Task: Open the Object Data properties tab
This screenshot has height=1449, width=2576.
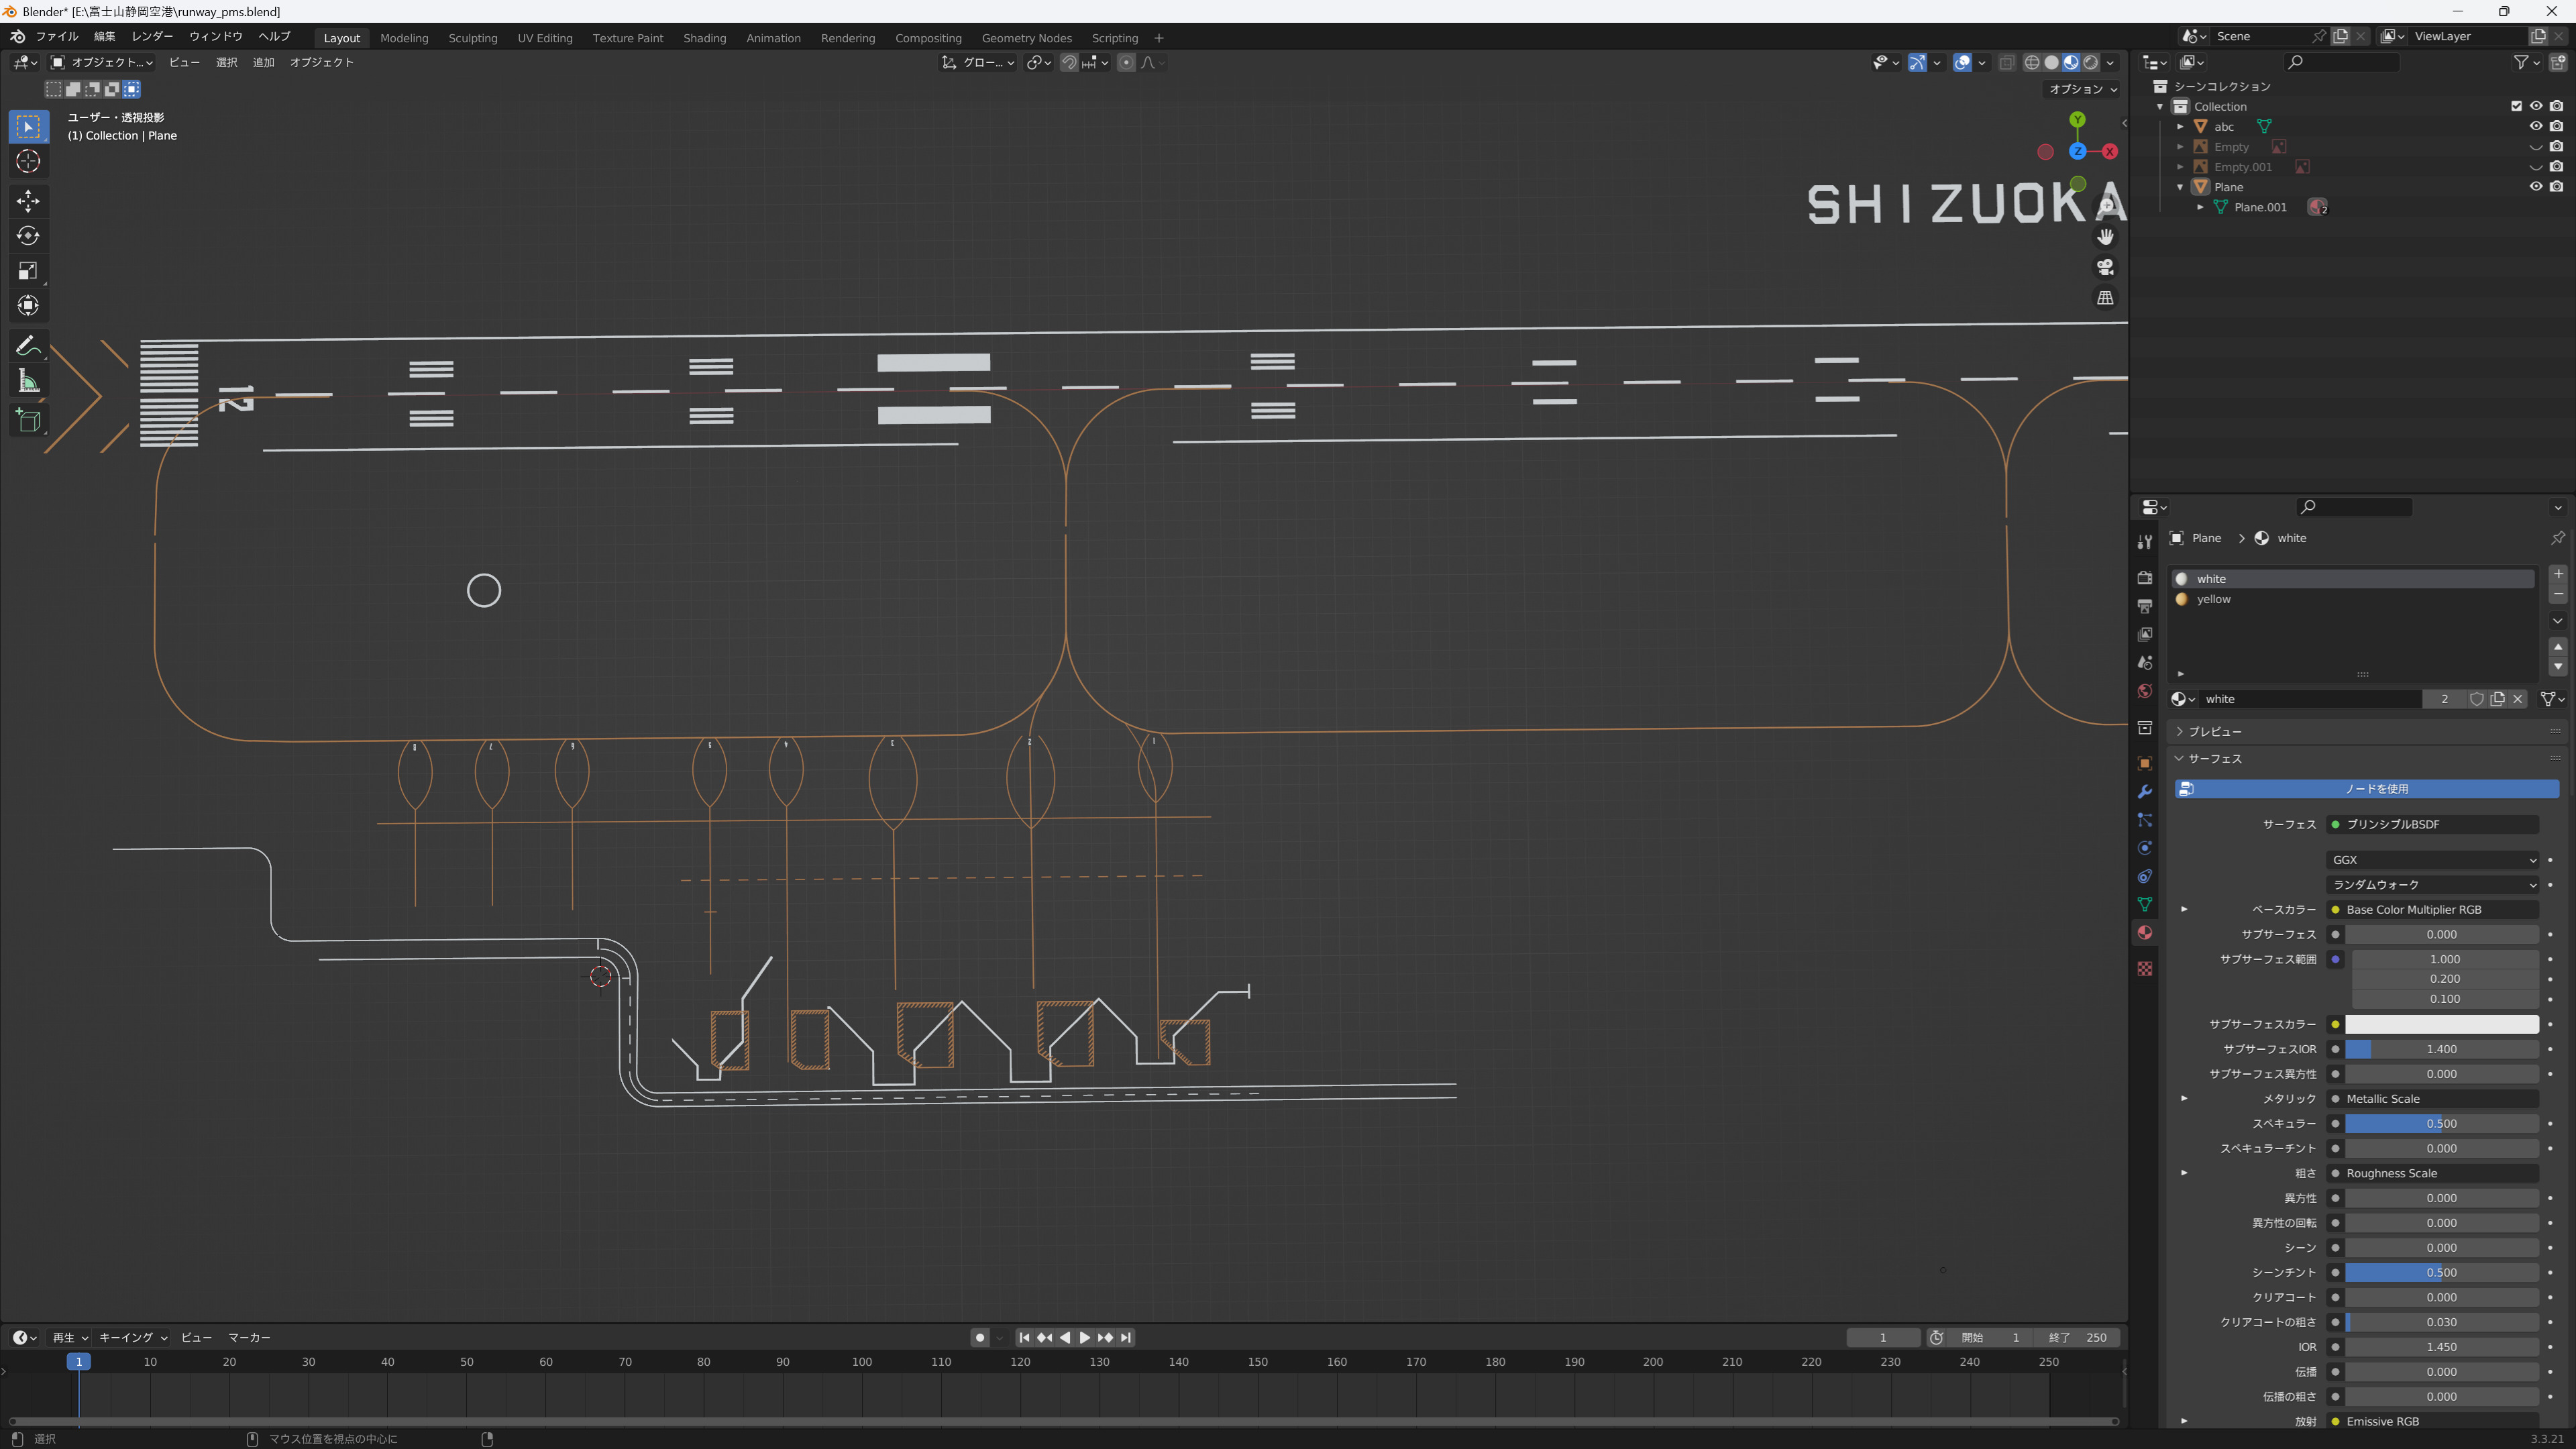Action: (x=2144, y=904)
